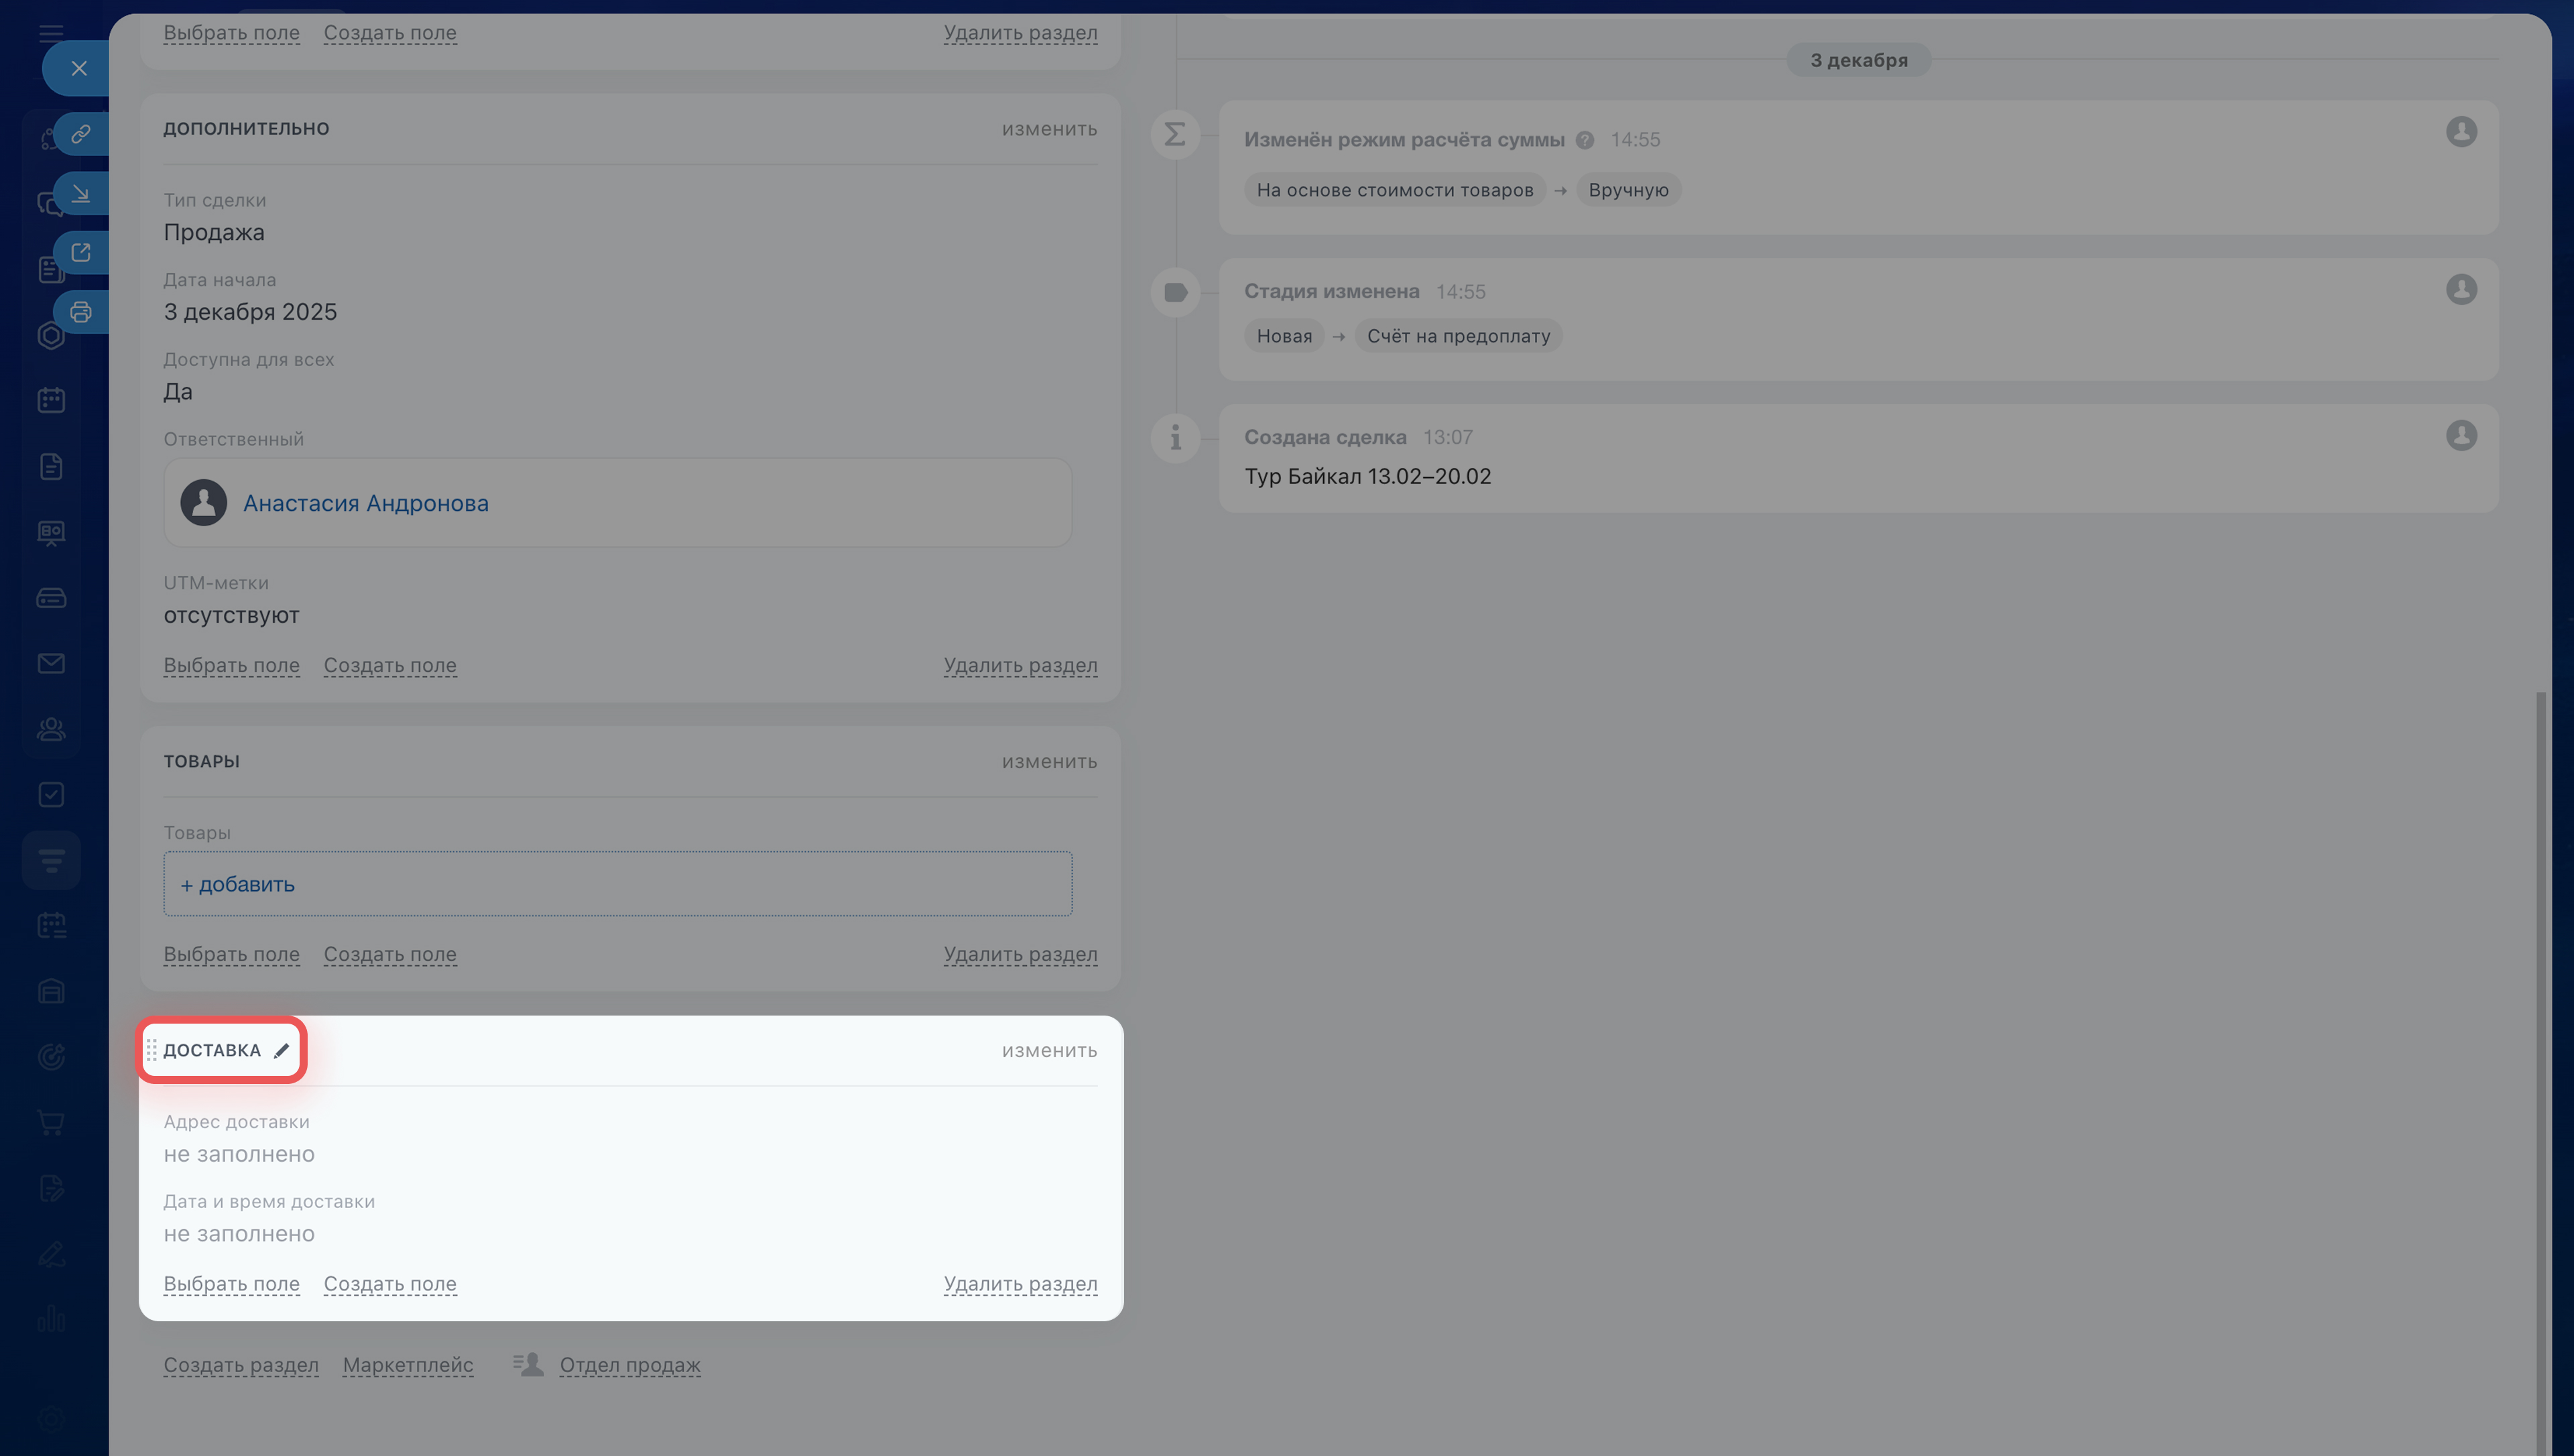Click the + добавить products field

click(x=238, y=884)
